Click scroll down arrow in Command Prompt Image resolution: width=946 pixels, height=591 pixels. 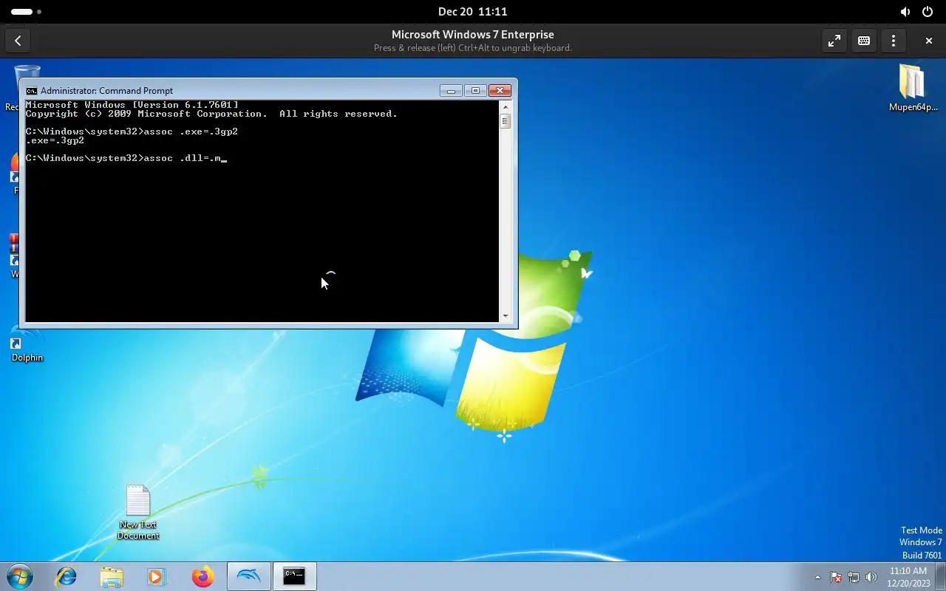[506, 316]
